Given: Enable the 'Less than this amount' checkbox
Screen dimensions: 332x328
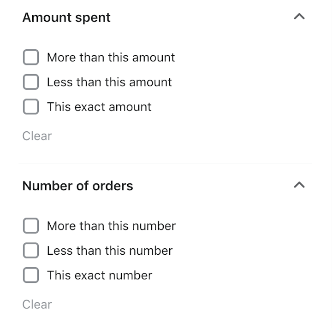Looking at the screenshot, I should click(31, 82).
